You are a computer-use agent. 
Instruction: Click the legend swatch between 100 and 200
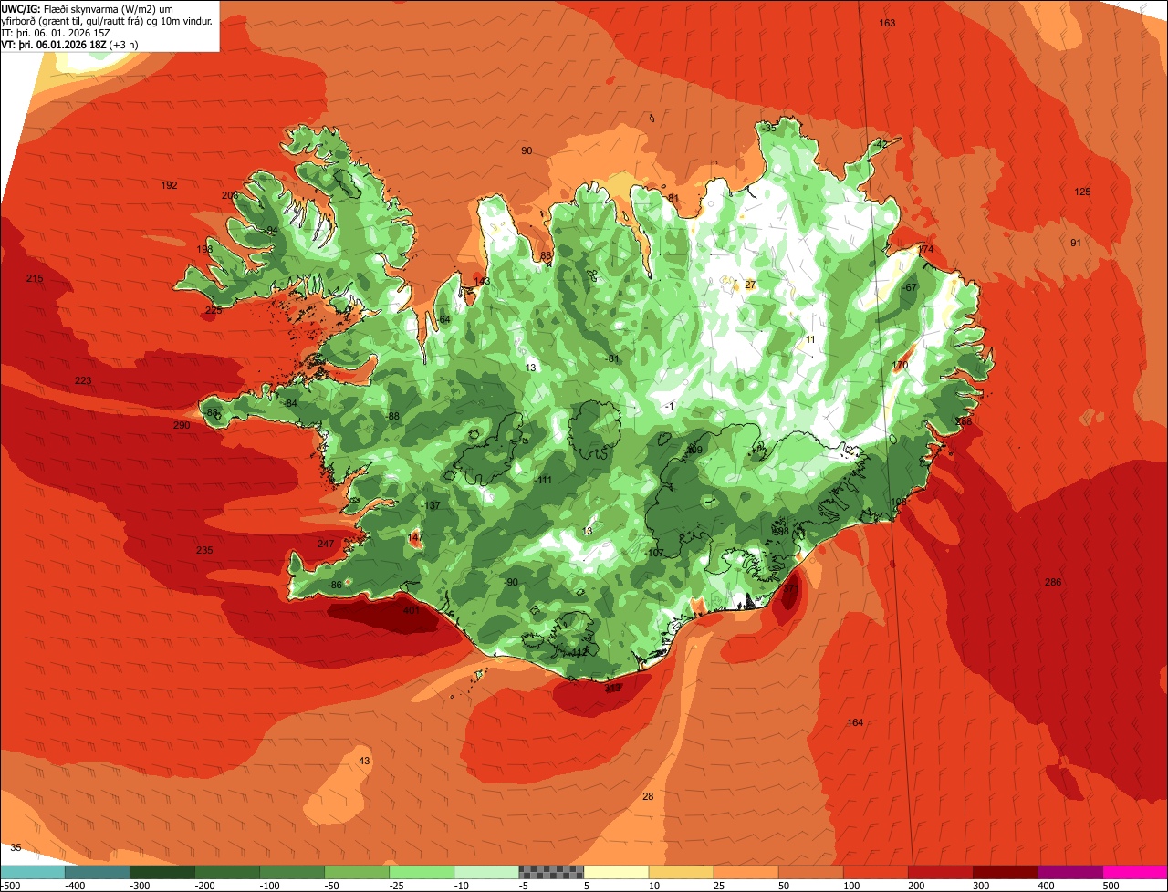point(876,872)
